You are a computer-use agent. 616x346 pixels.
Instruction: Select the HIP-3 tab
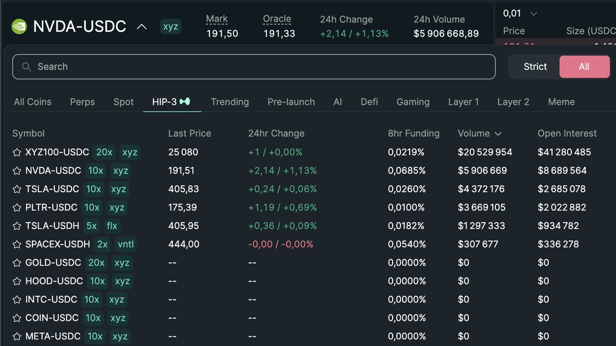pos(171,102)
